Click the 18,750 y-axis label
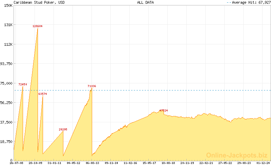The image size is (271, 166). click(x=6, y=142)
